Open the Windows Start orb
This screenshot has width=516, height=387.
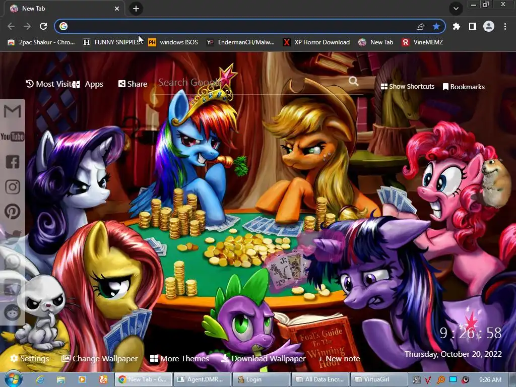13,379
